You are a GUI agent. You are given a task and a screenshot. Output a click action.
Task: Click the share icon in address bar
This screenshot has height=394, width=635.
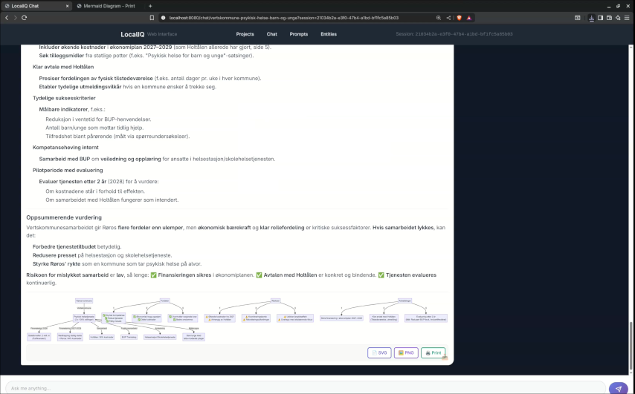(448, 17)
